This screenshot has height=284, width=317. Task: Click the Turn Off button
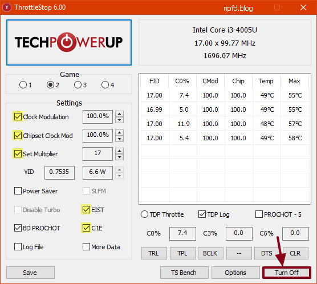(x=287, y=273)
